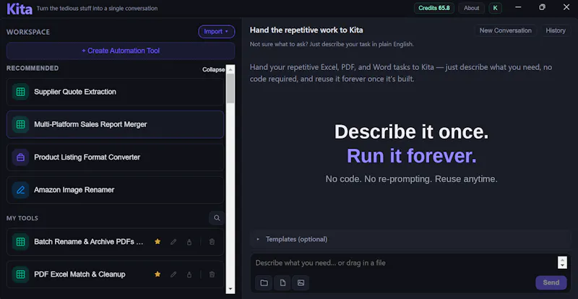Delete the PDF Excel Match & Cleanup tool

point(212,274)
